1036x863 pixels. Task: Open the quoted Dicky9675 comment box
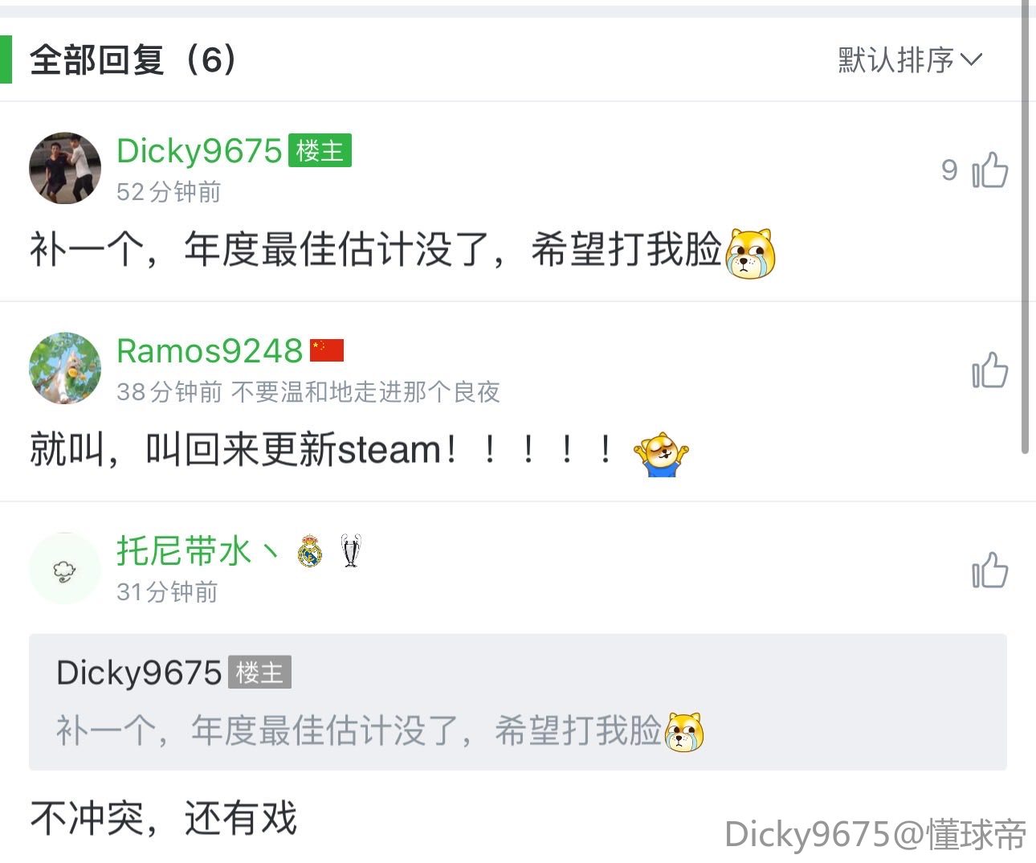518,701
